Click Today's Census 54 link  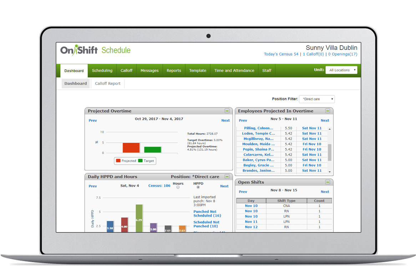tap(281, 54)
